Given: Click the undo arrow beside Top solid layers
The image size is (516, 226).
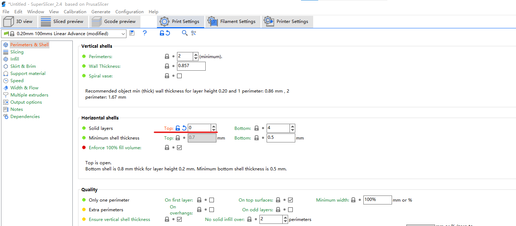Looking at the screenshot, I should click(x=184, y=128).
